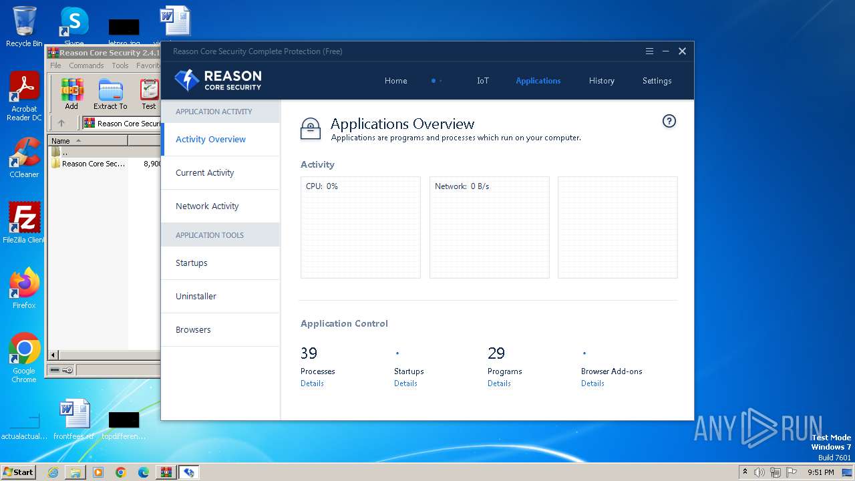Click the WinRAR address path field
Viewport: 855px width, 481px height.
pos(122,123)
